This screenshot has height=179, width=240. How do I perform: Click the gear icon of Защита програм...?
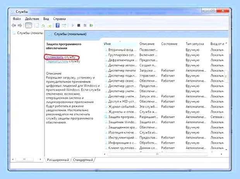pos(106,117)
